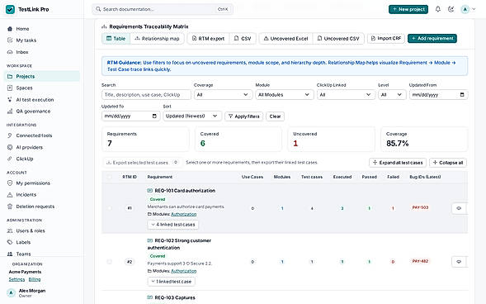Open the ClickUp Linked filter dropdown
This screenshot has height=304, width=486.
(346, 95)
